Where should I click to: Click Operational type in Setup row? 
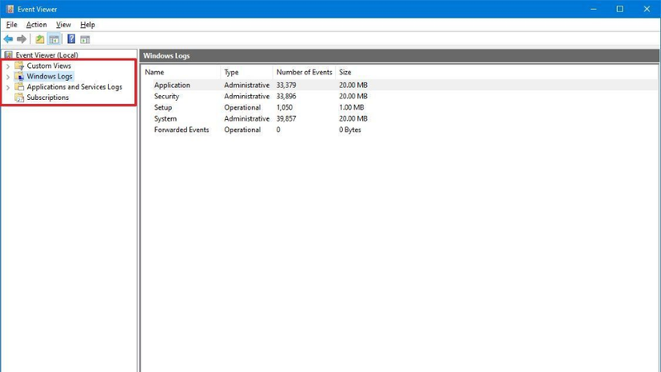pos(242,107)
